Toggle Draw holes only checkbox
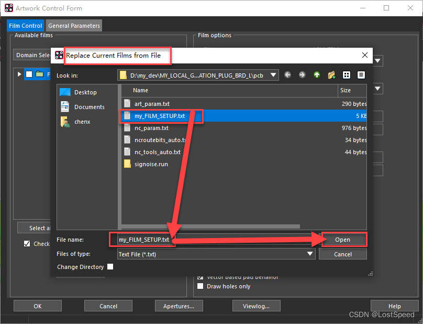The width and height of the screenshot is (423, 324). coord(201,286)
